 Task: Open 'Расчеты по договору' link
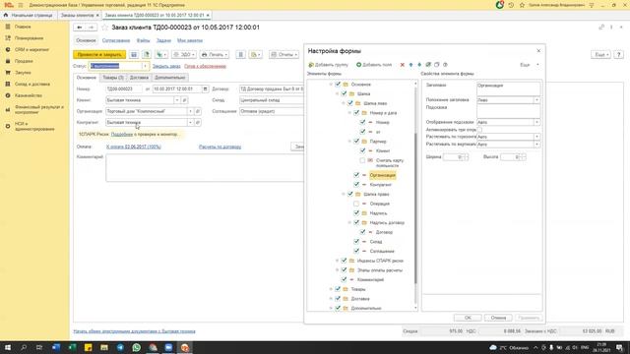coord(220,147)
